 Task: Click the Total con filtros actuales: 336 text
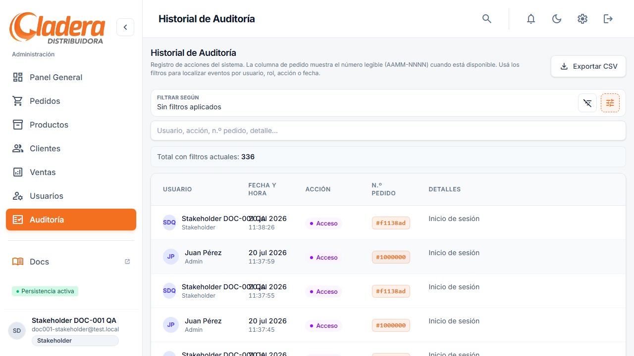pos(206,157)
